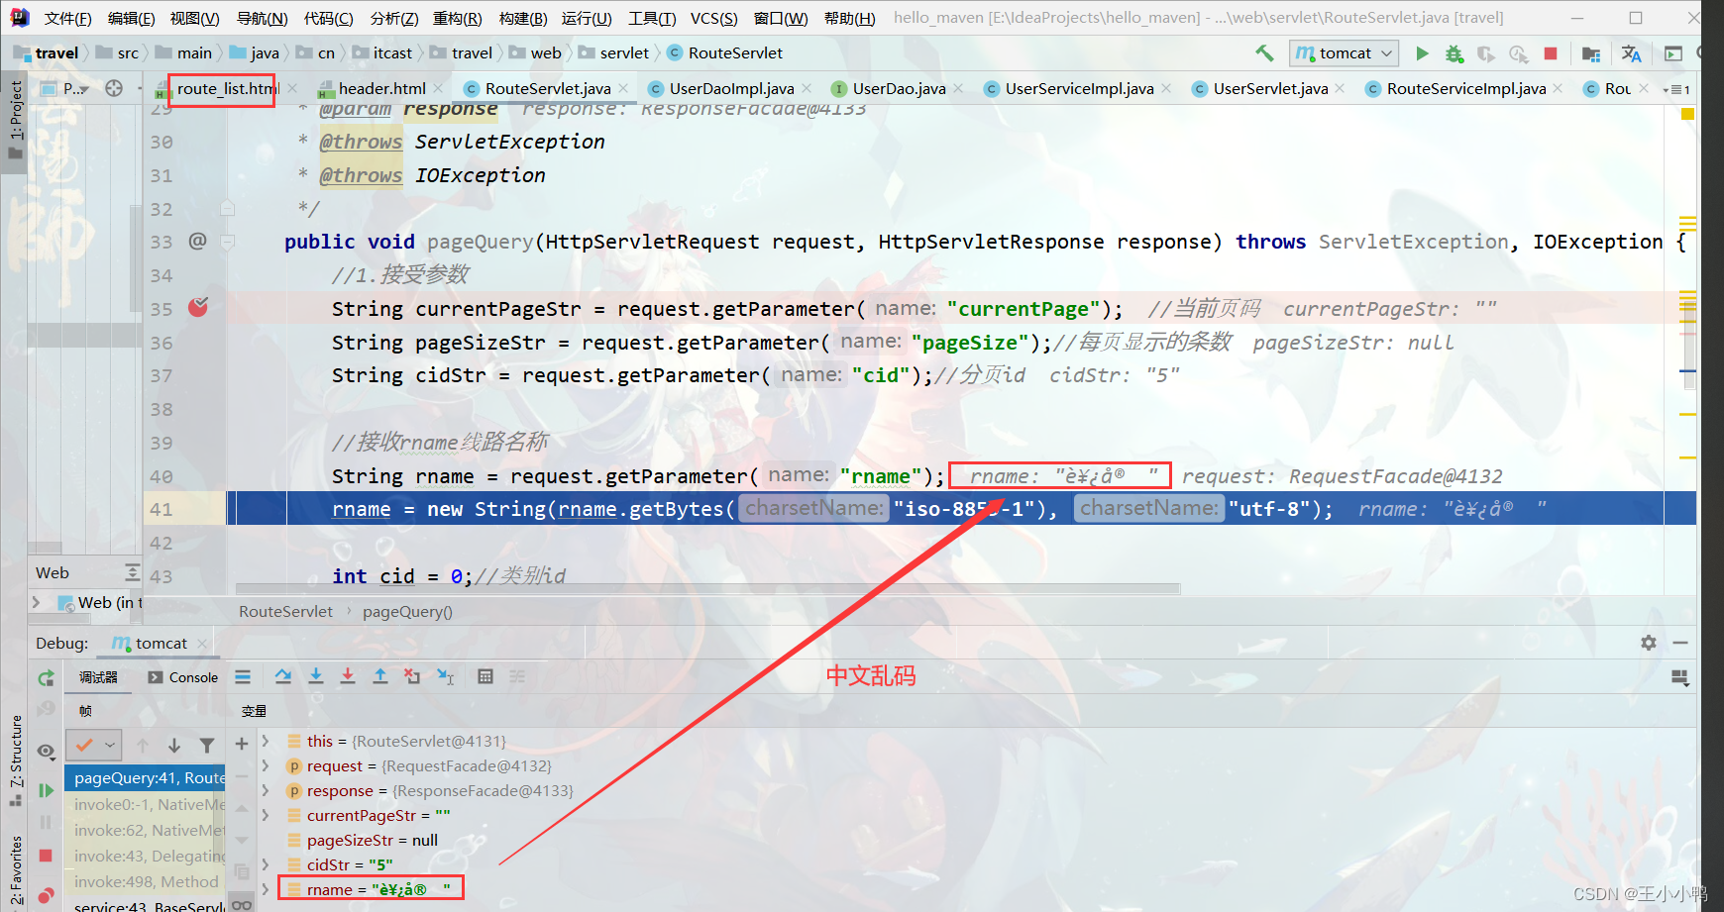Expand the Web (in travel) tree node
1724x912 pixels.
pos(37,602)
